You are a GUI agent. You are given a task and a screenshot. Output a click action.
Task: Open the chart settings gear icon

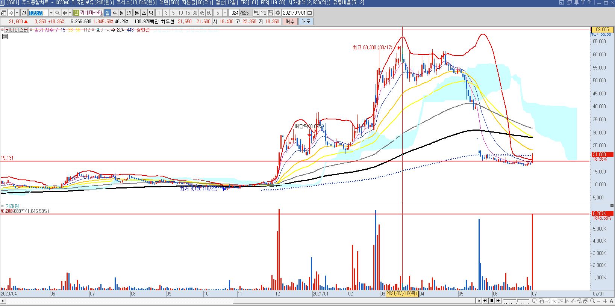278,13
